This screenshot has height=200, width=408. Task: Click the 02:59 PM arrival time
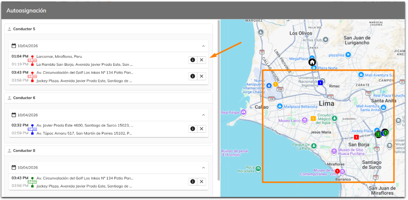coord(20,133)
